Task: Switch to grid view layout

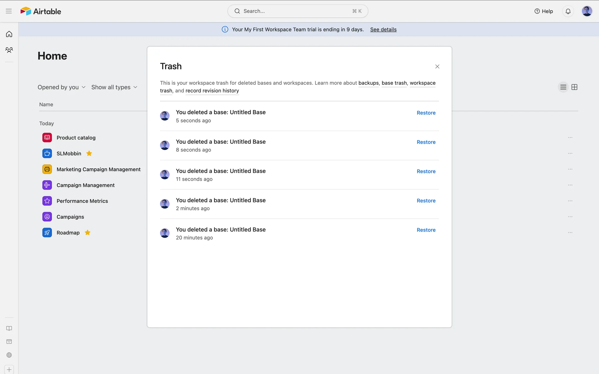Action: [574, 87]
